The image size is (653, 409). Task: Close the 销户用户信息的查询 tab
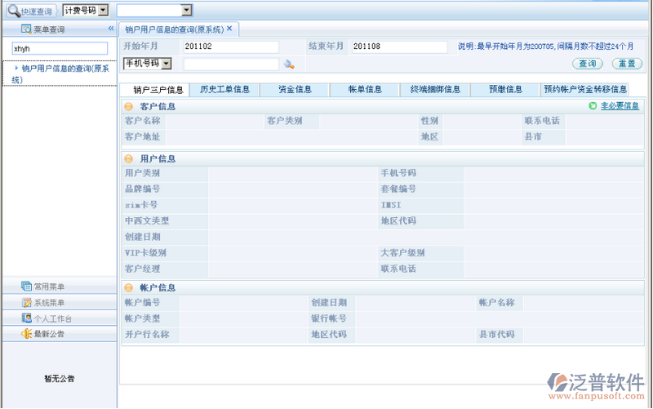229,29
